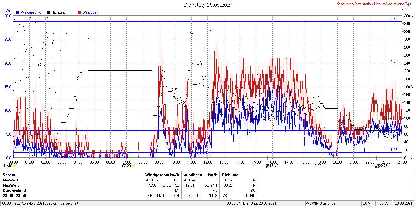
Task: Click the 1 Bft line label
Action: (394, 150)
